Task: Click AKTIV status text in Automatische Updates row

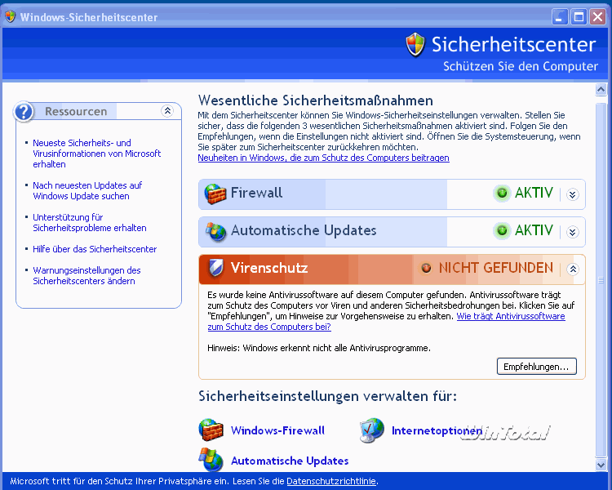Action: [534, 230]
